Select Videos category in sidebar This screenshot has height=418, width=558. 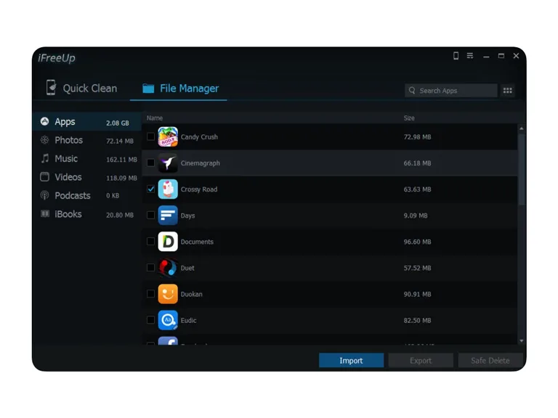pos(87,177)
